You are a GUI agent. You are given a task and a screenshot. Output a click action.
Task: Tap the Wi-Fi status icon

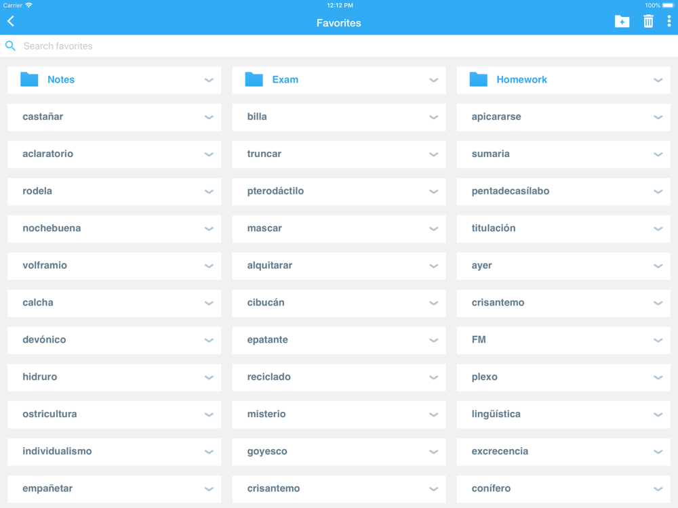[29, 5]
